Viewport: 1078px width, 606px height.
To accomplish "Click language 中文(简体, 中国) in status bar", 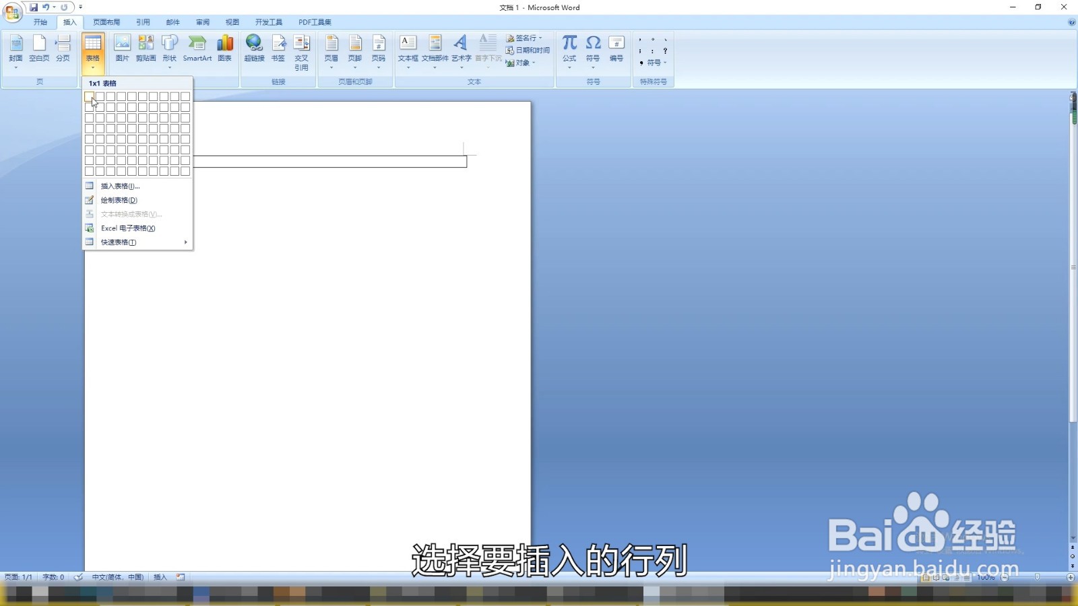I will point(118,577).
